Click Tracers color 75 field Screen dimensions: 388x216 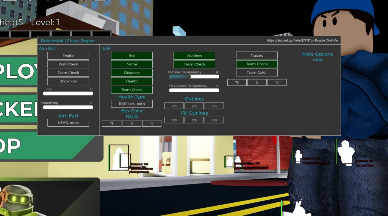(x=237, y=82)
